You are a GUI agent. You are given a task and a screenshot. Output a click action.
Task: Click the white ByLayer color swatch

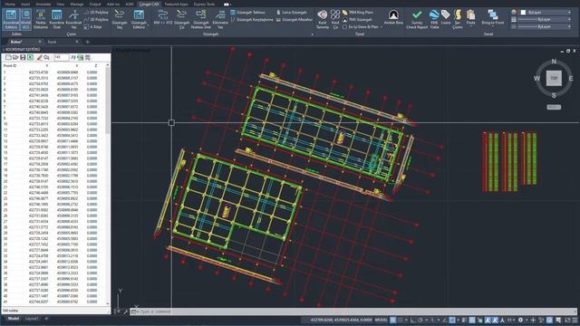(x=523, y=12)
